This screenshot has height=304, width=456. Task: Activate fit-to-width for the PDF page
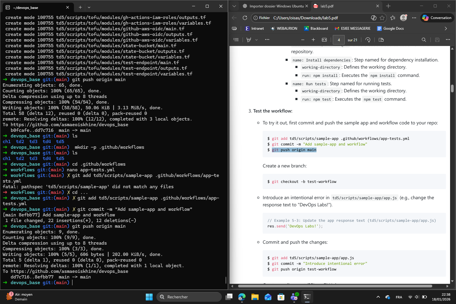pyautogui.click(x=324, y=39)
